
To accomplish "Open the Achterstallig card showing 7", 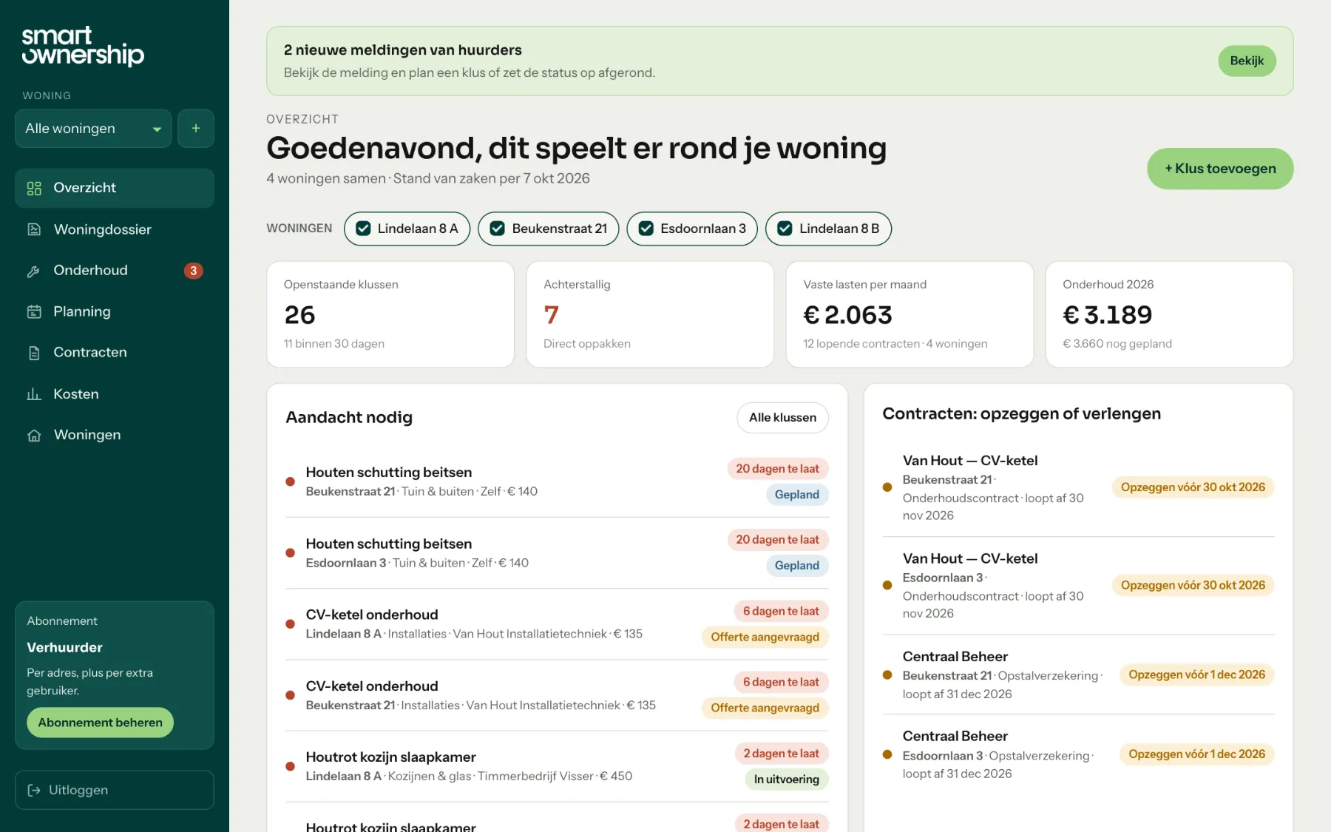I will 650,314.
